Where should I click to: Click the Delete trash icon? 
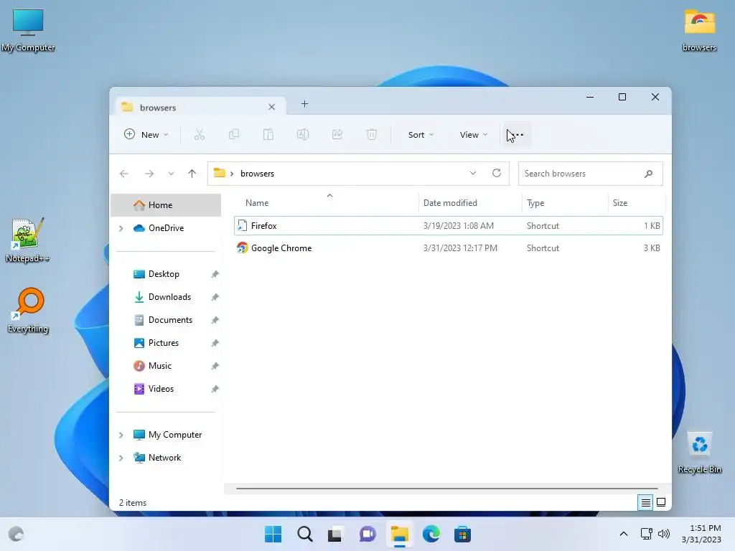pos(371,135)
